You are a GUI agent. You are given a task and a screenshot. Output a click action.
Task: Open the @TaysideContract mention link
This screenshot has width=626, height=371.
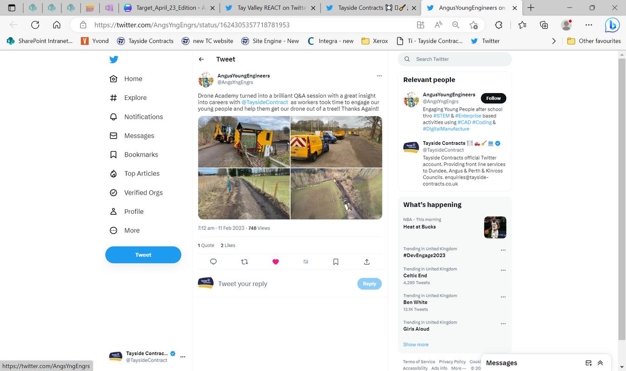coord(265,102)
